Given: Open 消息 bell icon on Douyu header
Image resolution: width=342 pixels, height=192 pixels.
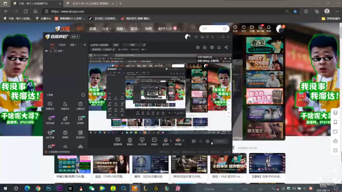Looking at the screenshot, I should coord(269,29).
